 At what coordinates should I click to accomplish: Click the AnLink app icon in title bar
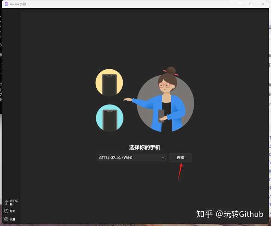pos(6,4)
